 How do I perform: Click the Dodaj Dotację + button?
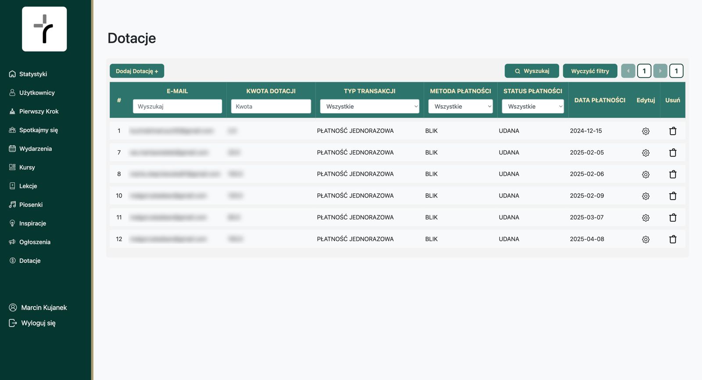[137, 71]
